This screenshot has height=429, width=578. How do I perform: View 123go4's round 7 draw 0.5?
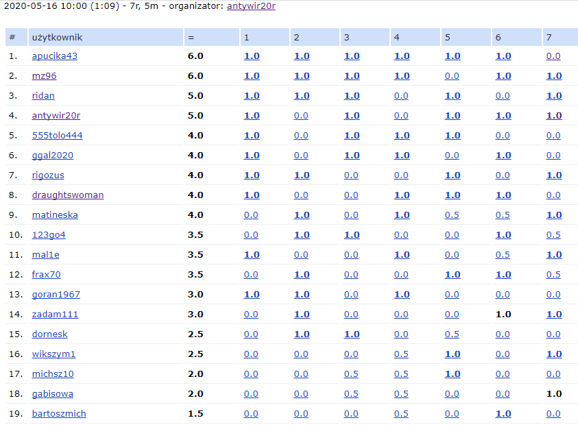click(x=553, y=235)
